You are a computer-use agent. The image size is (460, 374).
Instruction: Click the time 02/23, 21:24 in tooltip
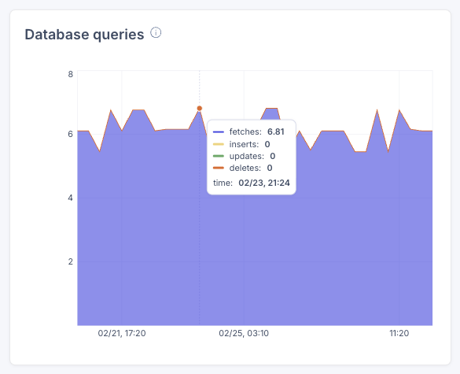[264, 183]
